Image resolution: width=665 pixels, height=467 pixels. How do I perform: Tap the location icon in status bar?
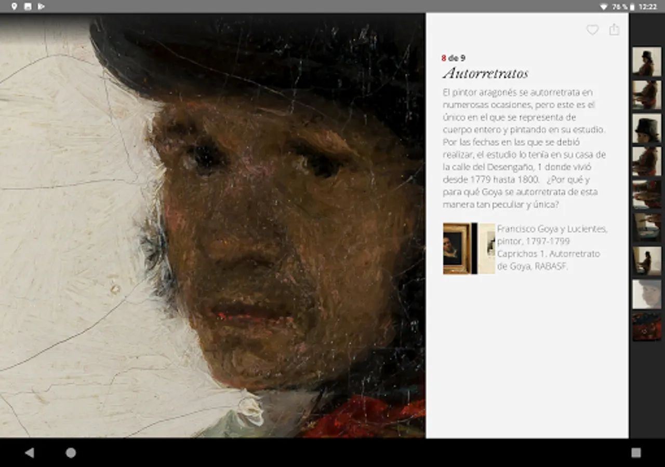coord(14,6)
